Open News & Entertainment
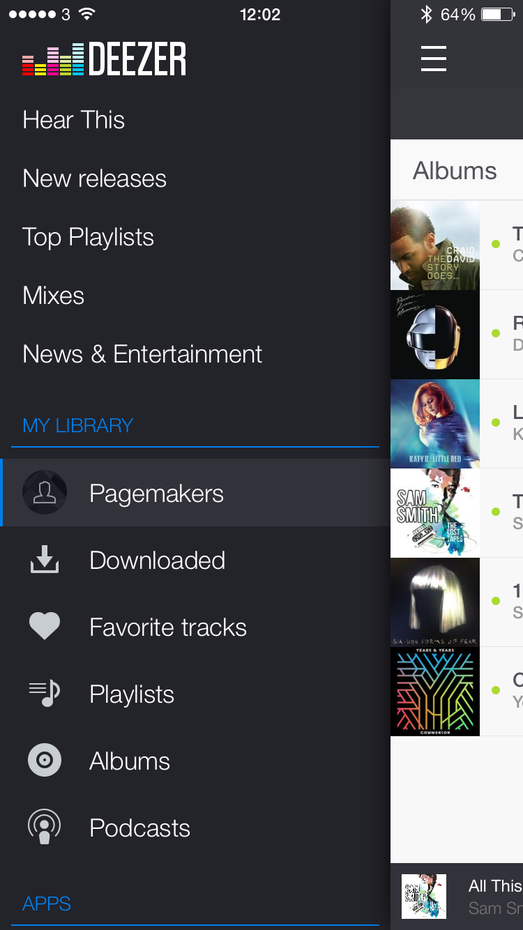 (142, 354)
